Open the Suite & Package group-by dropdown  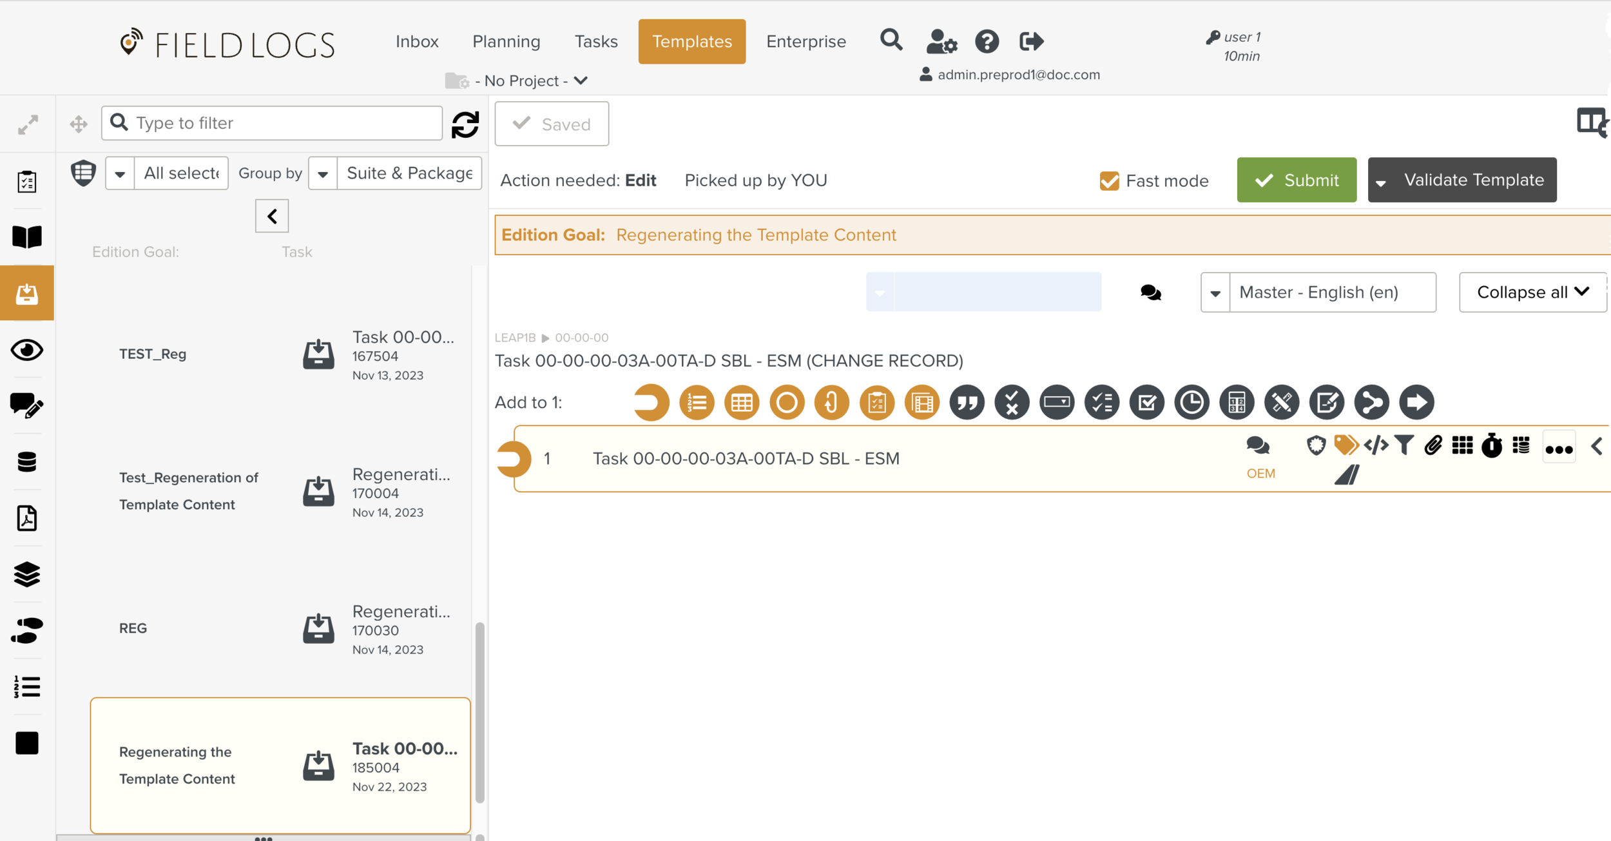pyautogui.click(x=395, y=173)
